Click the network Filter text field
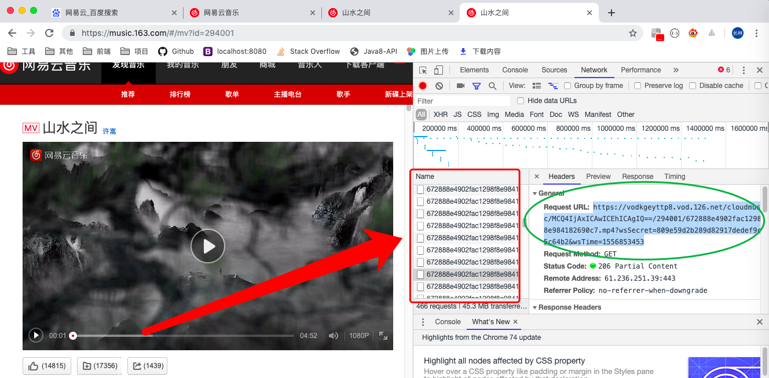This screenshot has width=769, height=378. pyautogui.click(x=462, y=101)
